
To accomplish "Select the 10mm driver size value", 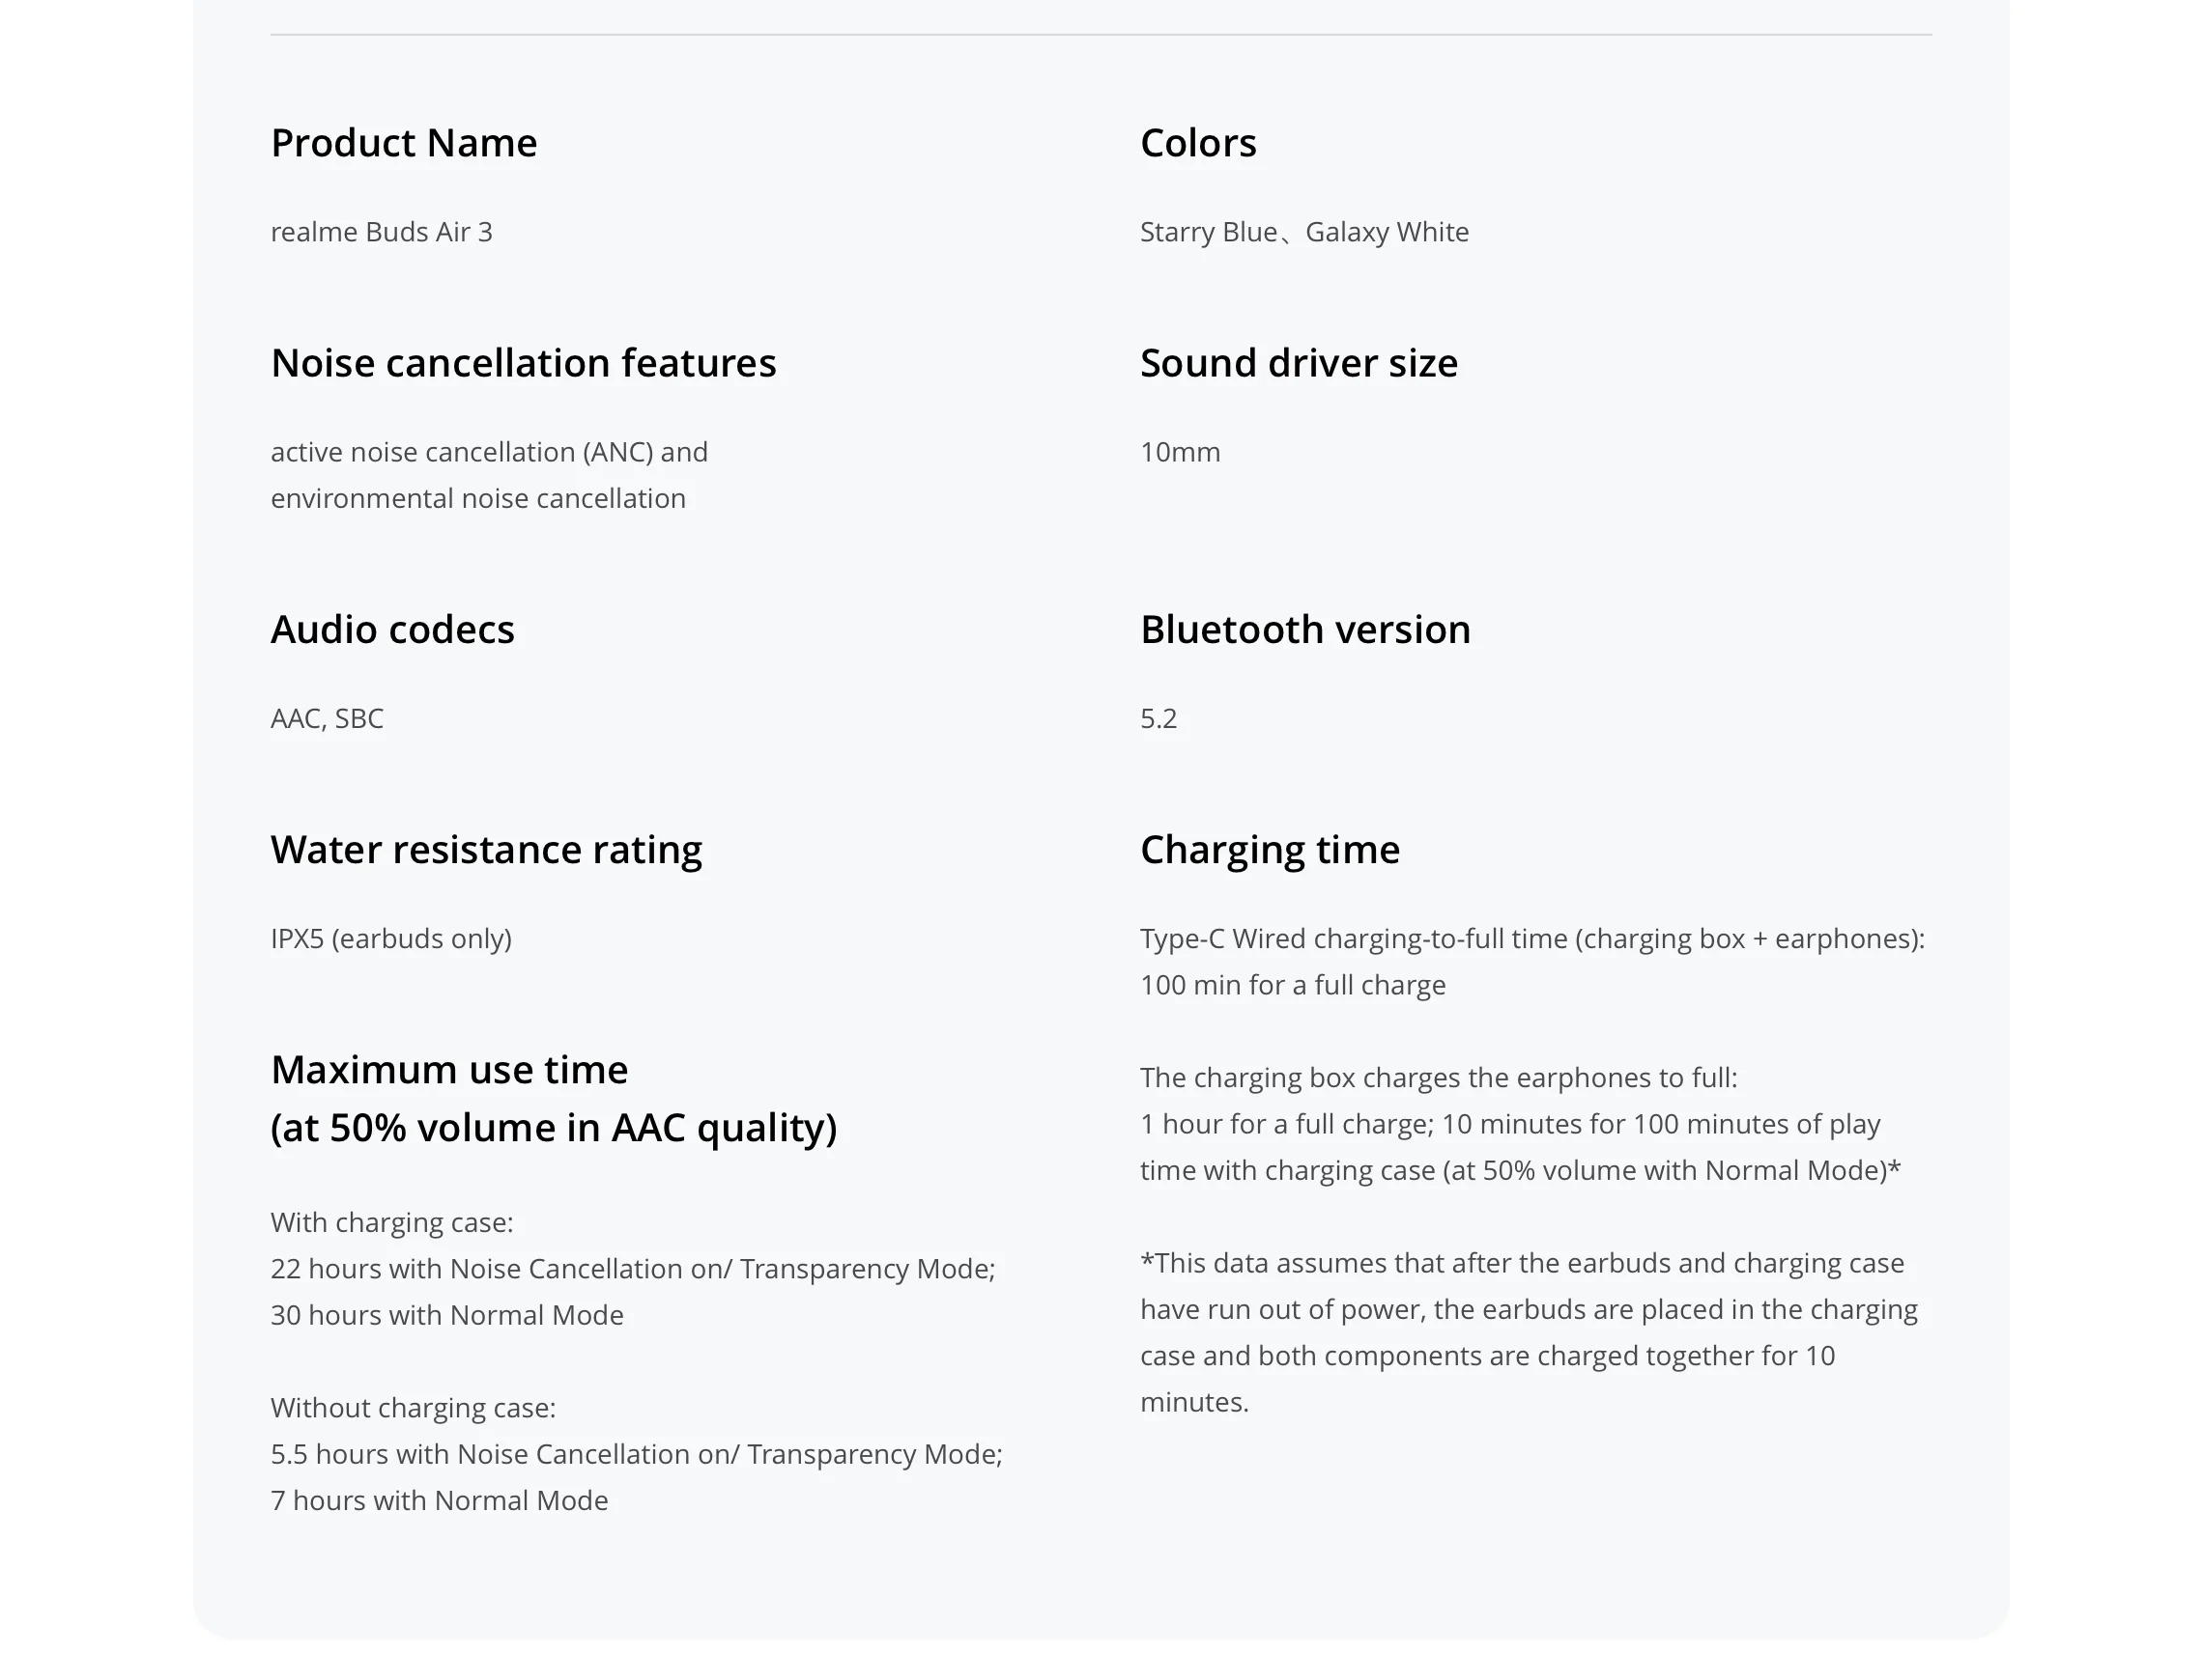I will (1180, 452).
